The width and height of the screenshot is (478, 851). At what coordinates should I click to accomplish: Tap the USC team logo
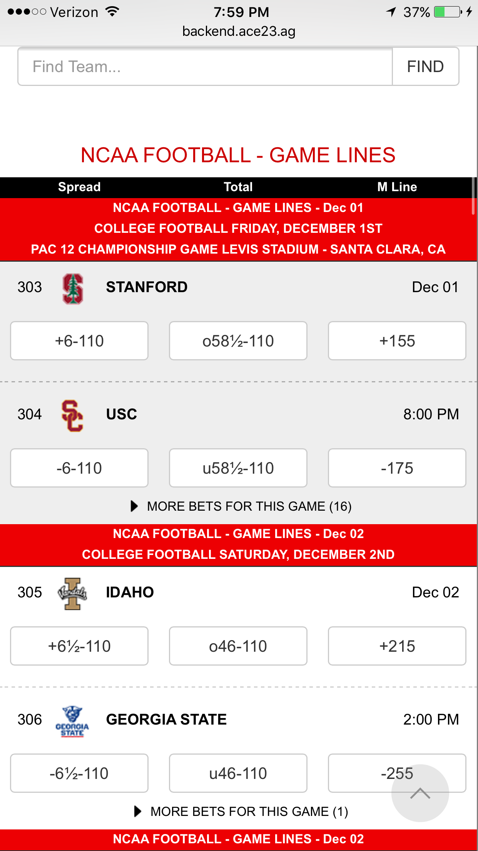click(x=72, y=416)
